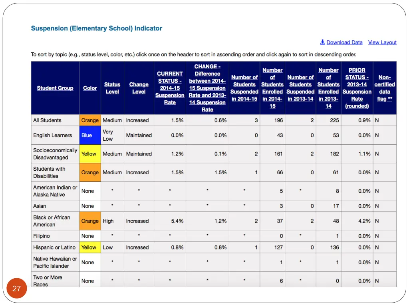Sort by Non-certified data flag header

(x=385, y=88)
